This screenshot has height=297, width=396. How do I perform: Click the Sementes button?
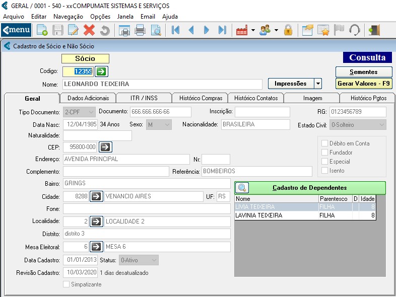tap(363, 71)
